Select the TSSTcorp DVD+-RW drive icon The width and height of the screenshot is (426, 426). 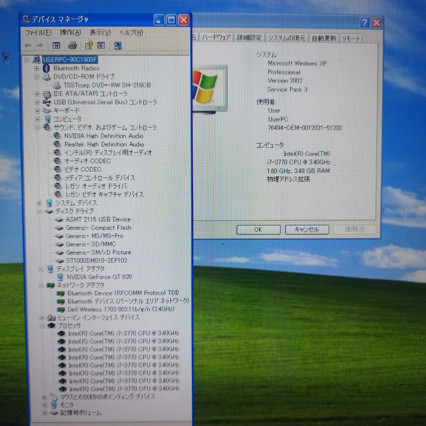point(56,85)
